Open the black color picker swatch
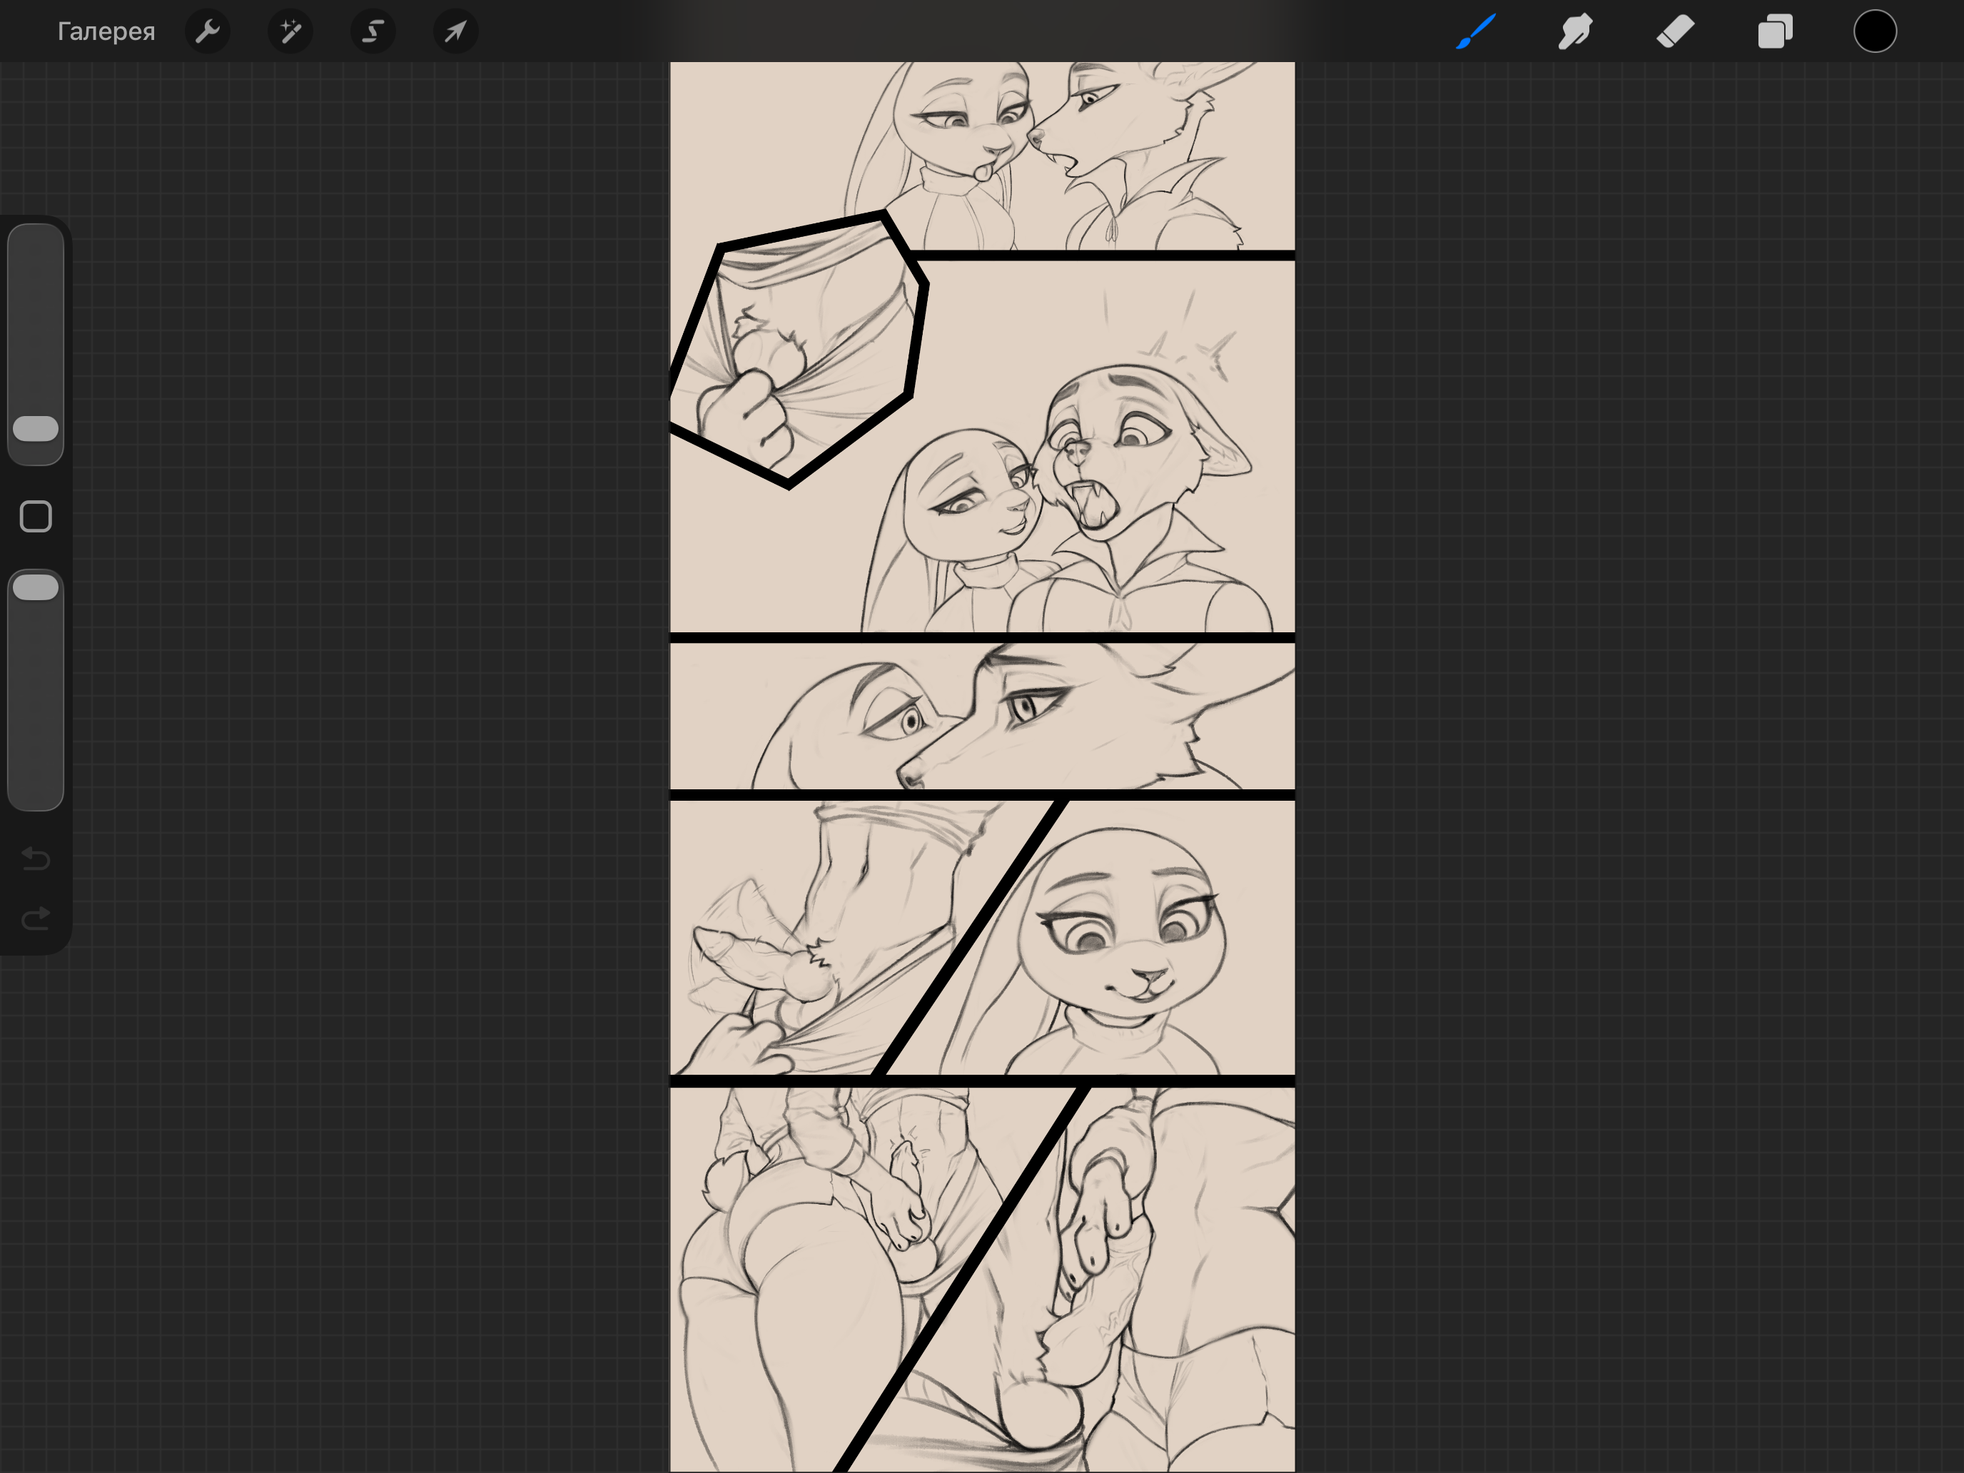The image size is (1964, 1473). (1876, 32)
